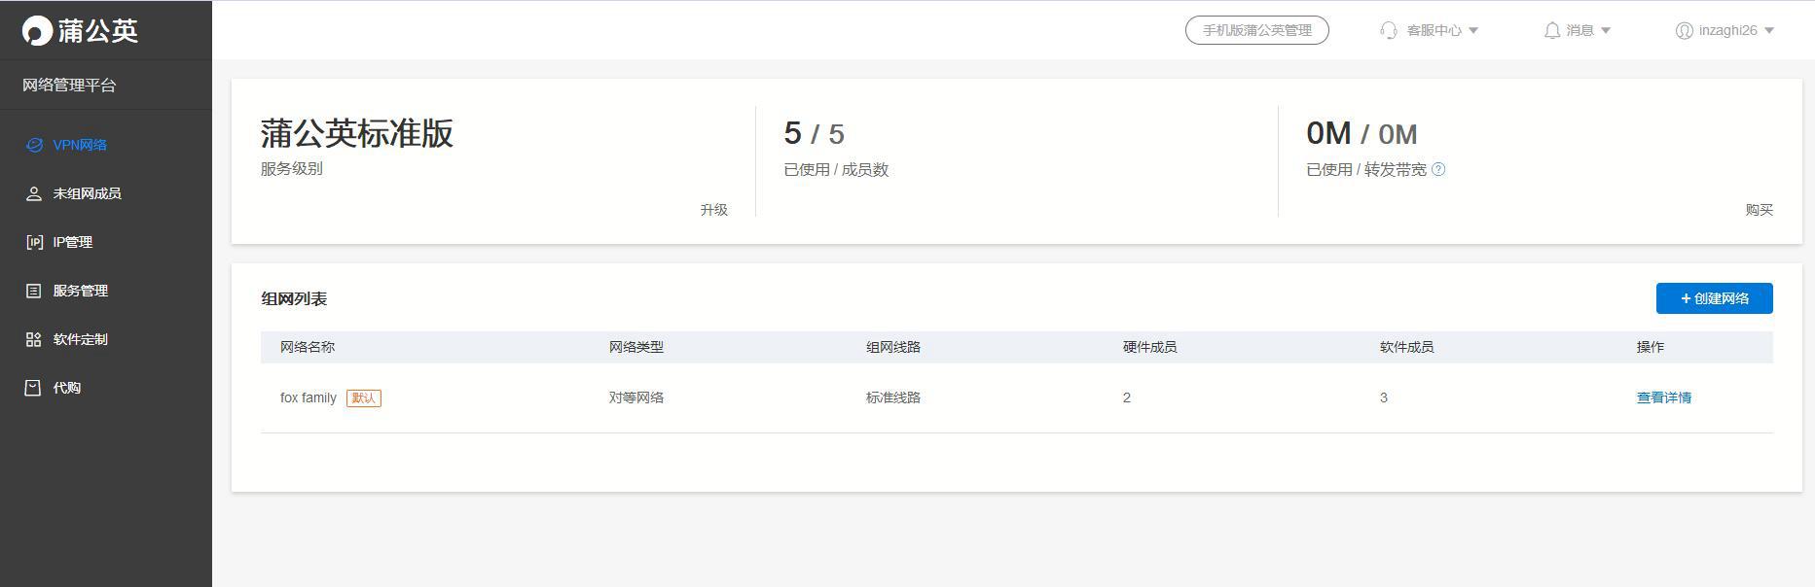
Task: Click the 默认 tag next to fox family
Action: [364, 397]
